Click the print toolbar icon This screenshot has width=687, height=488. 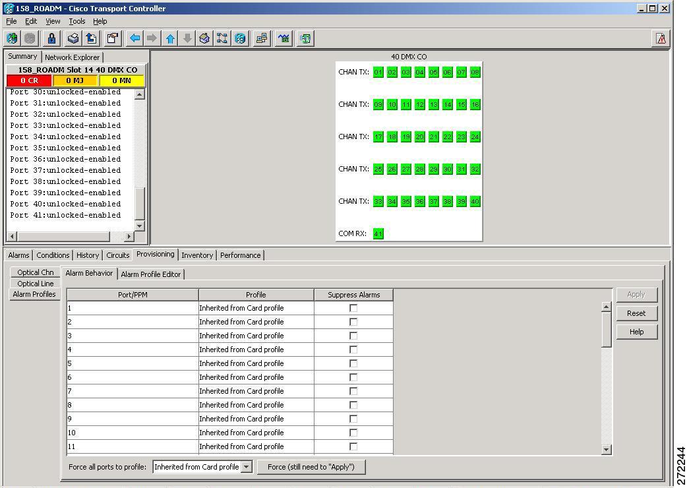(73, 38)
